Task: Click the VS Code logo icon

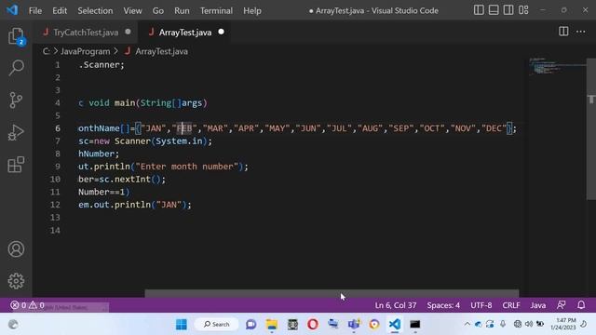Action: (x=12, y=10)
